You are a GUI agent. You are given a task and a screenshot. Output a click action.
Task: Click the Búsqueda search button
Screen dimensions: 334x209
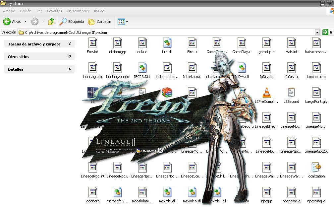tap(72, 22)
